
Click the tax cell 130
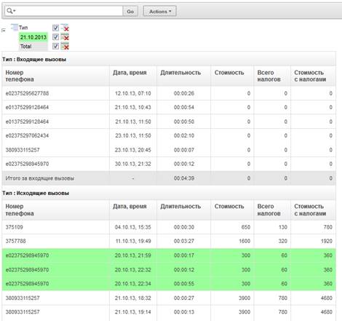(283, 227)
